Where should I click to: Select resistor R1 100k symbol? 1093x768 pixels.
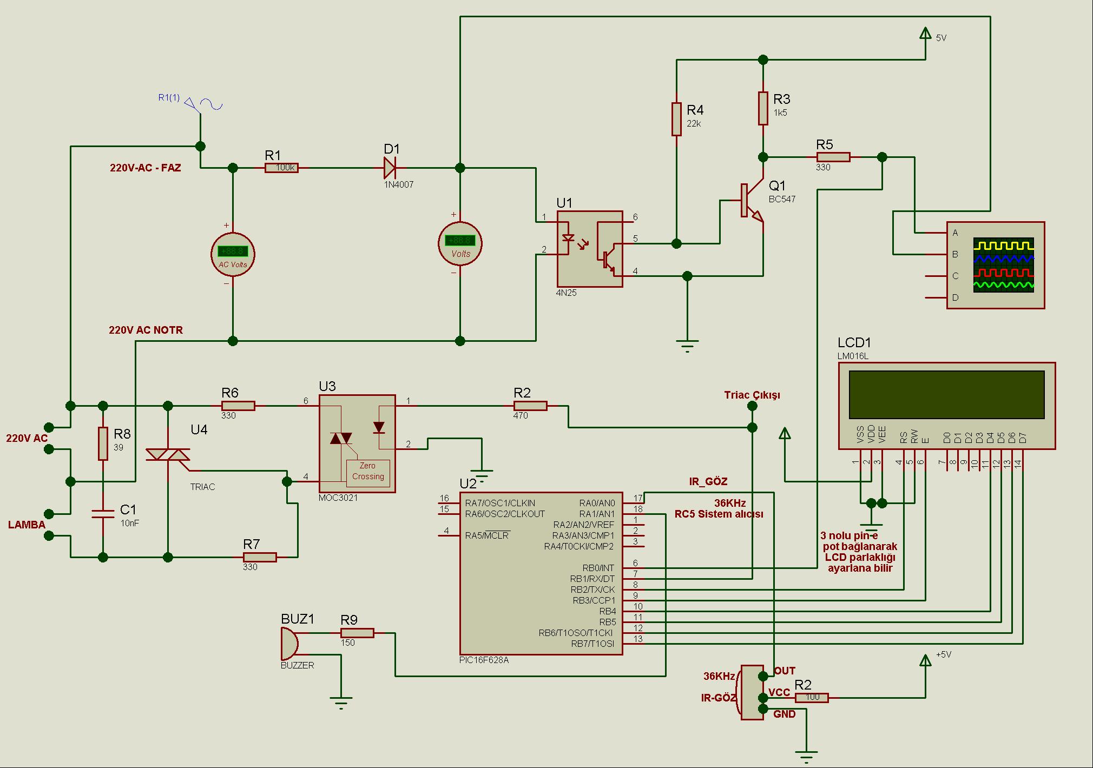pyautogui.click(x=281, y=168)
